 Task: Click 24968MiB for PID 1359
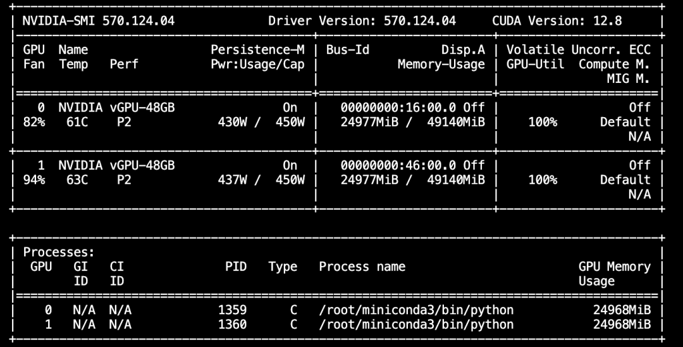click(622, 310)
